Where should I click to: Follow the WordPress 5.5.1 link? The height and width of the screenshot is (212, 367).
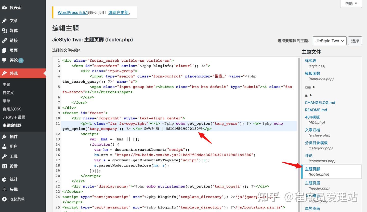73,12
